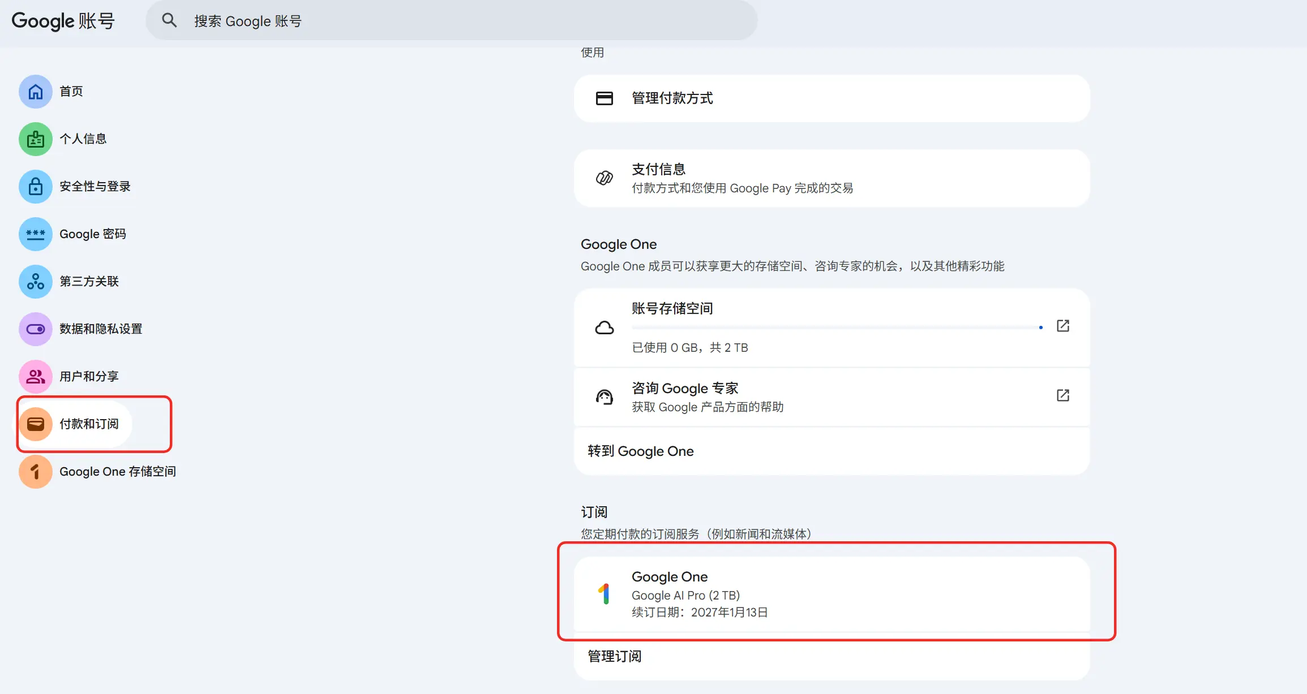Click the 管理付款方式 card
Image resolution: width=1307 pixels, height=694 pixels.
click(832, 98)
